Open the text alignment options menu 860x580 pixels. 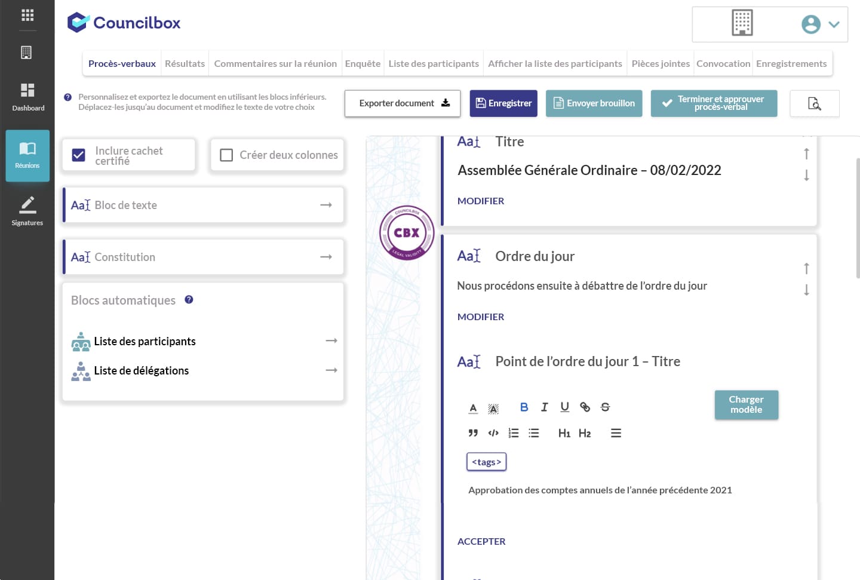pos(616,433)
